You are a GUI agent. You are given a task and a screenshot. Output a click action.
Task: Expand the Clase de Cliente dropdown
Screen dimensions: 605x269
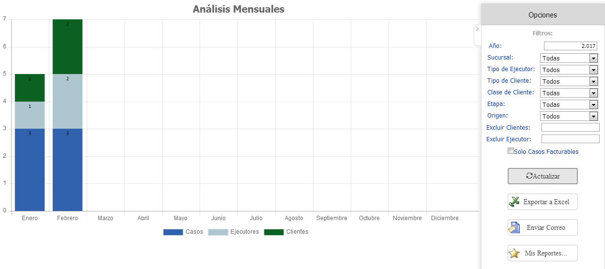coord(593,93)
